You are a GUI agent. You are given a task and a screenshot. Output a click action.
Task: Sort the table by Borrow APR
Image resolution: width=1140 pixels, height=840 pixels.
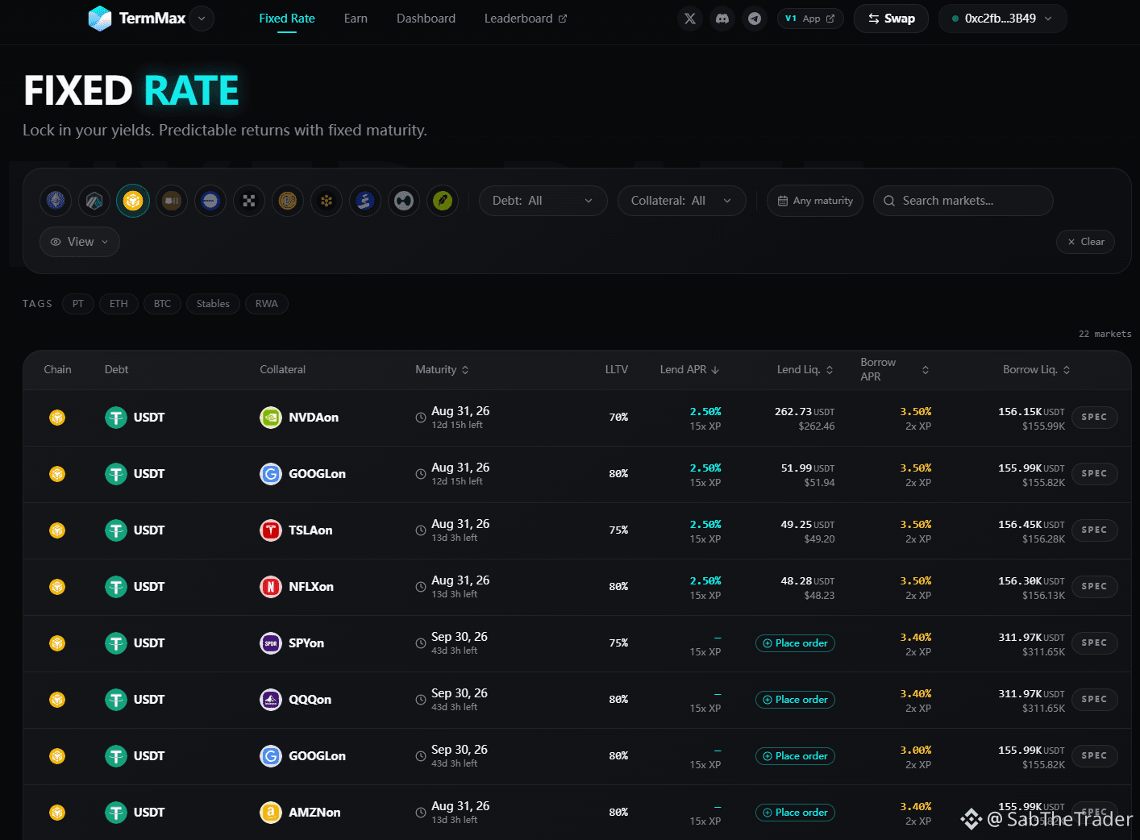click(x=895, y=370)
